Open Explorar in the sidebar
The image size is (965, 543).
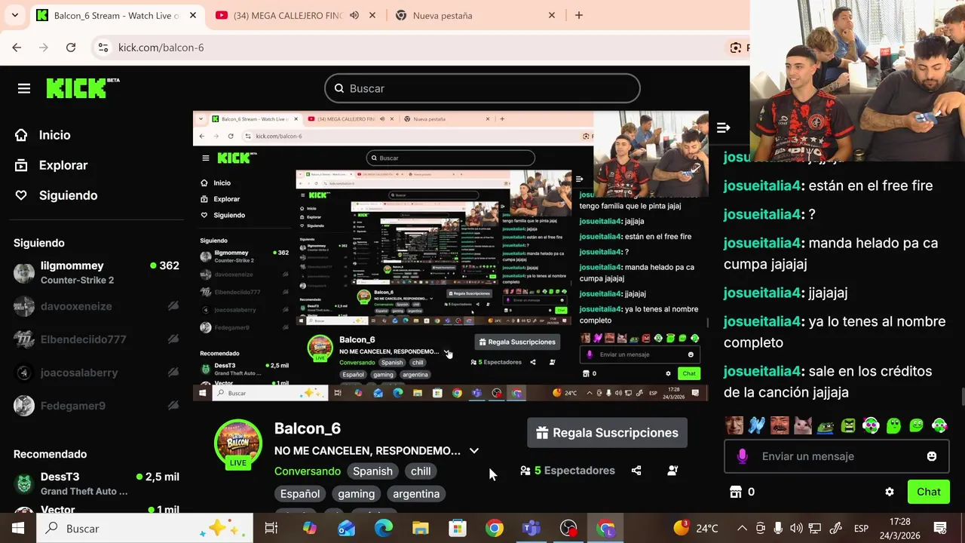point(63,165)
